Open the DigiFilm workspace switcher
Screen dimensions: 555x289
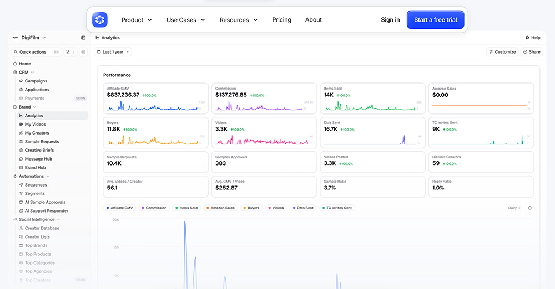tap(29, 38)
